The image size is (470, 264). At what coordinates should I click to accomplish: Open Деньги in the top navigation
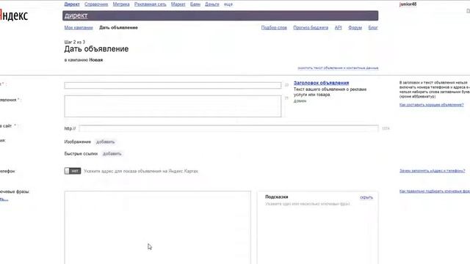point(212,4)
